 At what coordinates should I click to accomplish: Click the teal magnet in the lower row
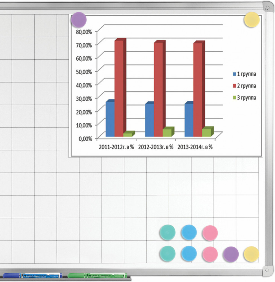(x=168, y=254)
